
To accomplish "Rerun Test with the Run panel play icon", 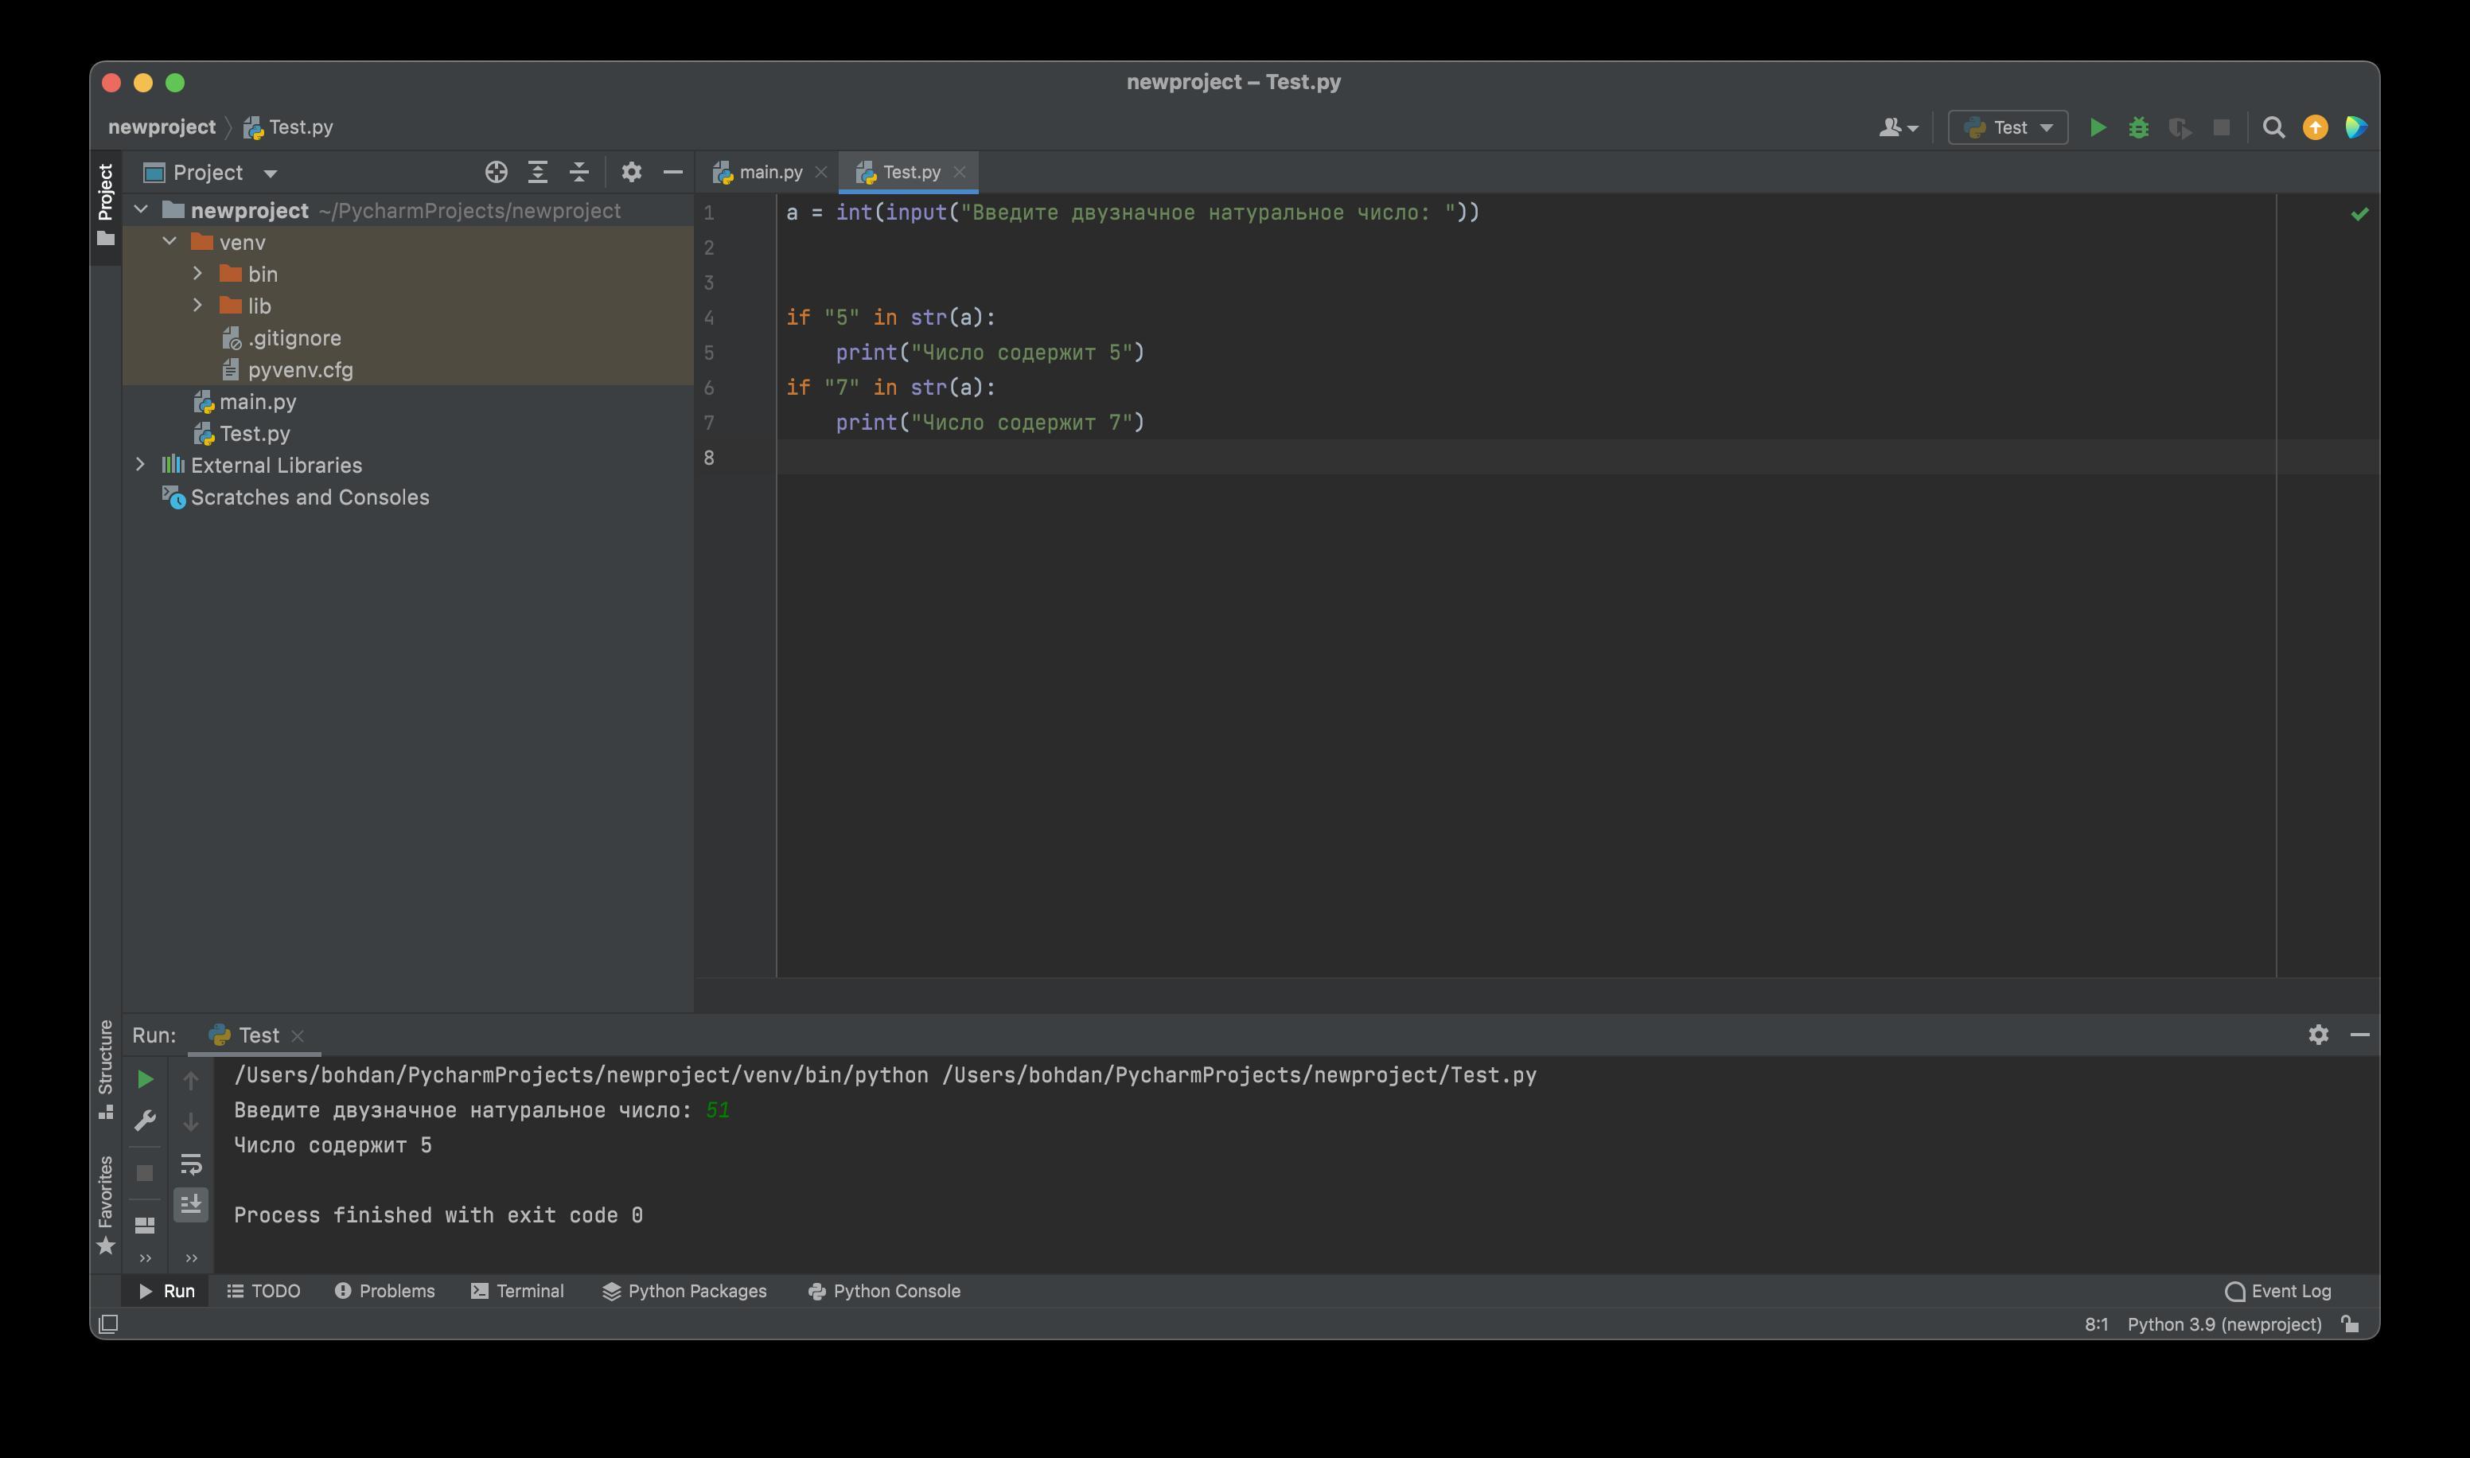I will 144,1080.
